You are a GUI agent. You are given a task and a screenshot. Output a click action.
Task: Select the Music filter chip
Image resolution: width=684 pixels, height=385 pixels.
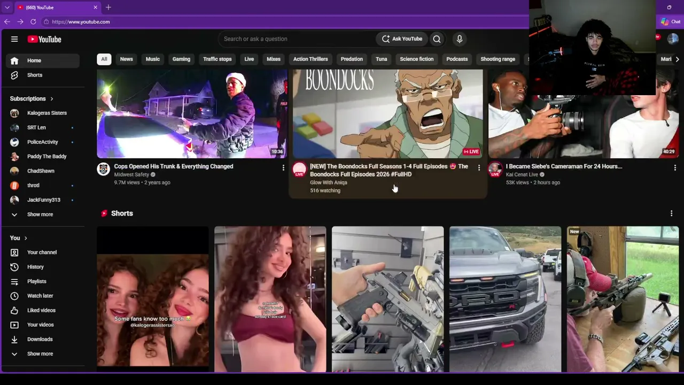coord(153,59)
